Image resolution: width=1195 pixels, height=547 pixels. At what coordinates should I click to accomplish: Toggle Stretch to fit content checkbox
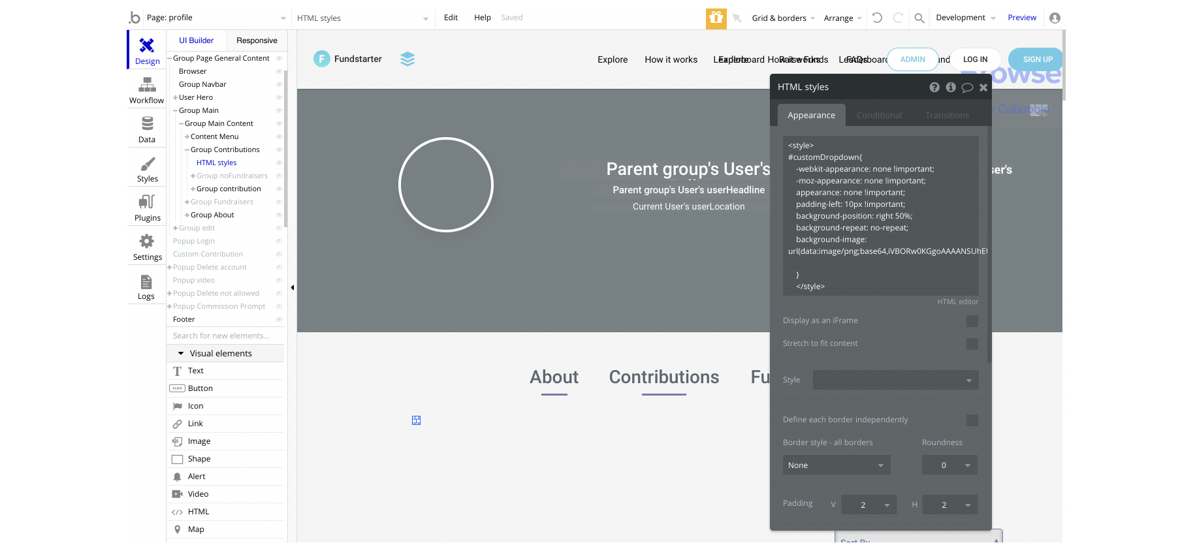pos(972,344)
